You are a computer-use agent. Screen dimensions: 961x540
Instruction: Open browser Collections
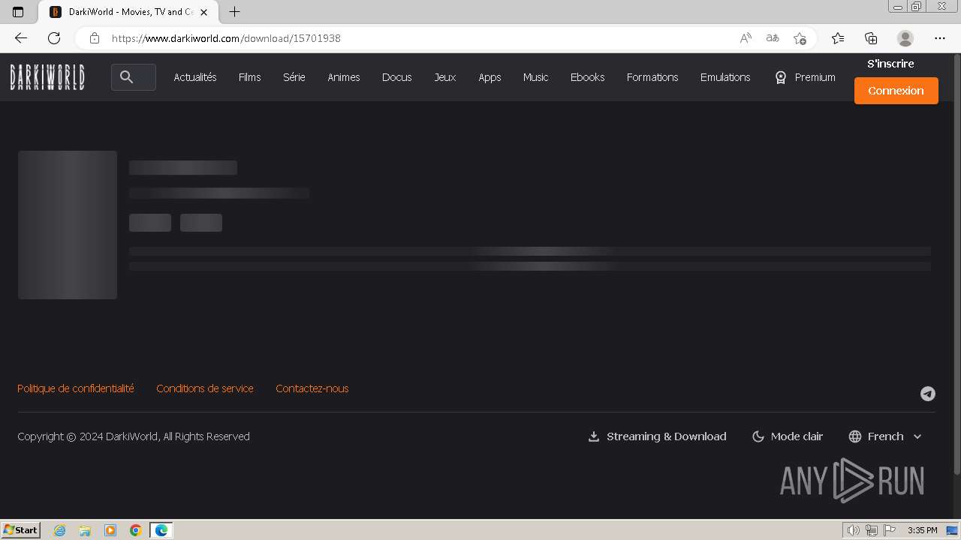click(871, 38)
